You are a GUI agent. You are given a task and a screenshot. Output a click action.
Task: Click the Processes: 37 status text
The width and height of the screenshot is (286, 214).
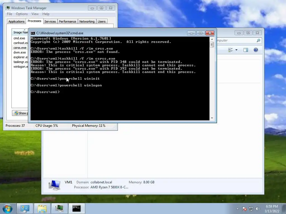pos(15,126)
